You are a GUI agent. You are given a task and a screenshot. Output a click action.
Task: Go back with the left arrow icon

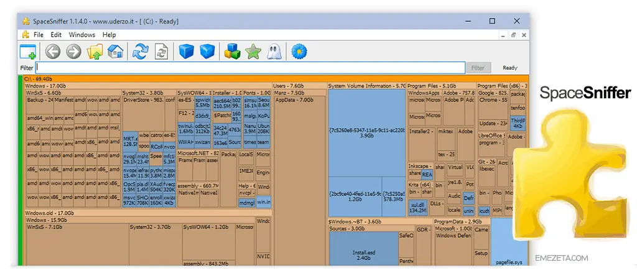click(x=53, y=52)
